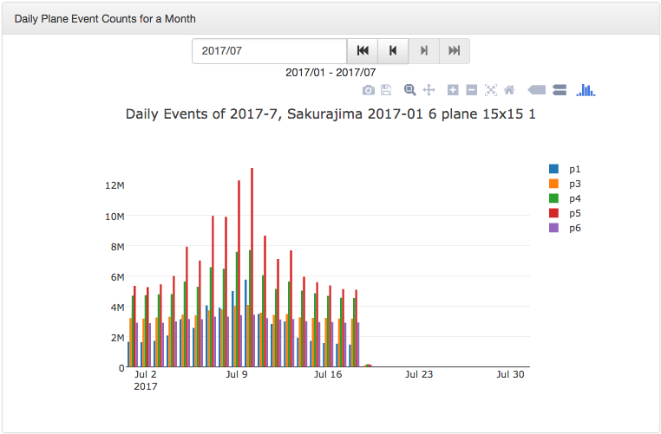Download plot as PNG camera icon
This screenshot has width=661, height=434.
point(369,90)
